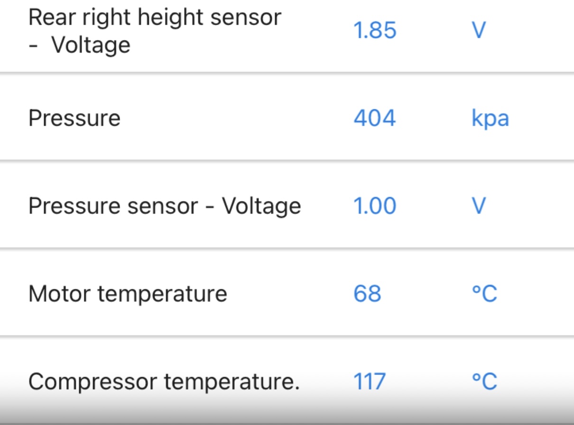This screenshot has height=425, width=574.
Task: Click the °C unit beside 68
Action: tap(484, 293)
